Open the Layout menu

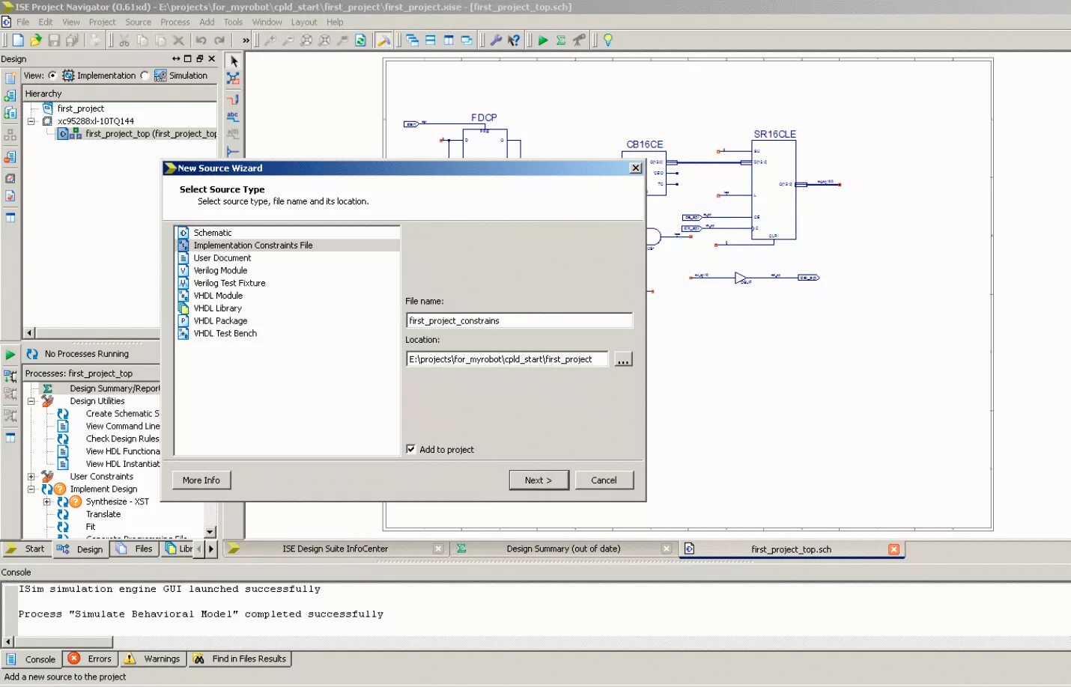coord(304,22)
